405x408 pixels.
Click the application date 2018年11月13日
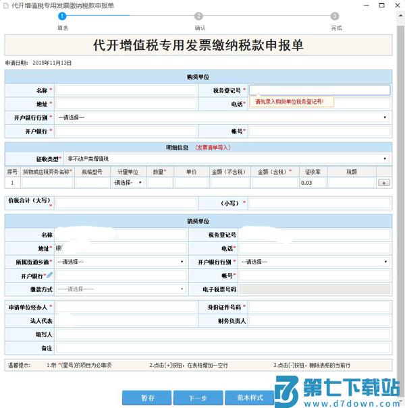[52, 63]
